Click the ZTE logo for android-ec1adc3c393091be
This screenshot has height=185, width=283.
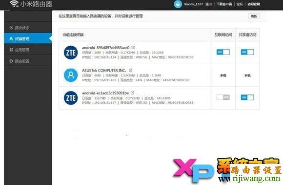pyautogui.click(x=71, y=98)
